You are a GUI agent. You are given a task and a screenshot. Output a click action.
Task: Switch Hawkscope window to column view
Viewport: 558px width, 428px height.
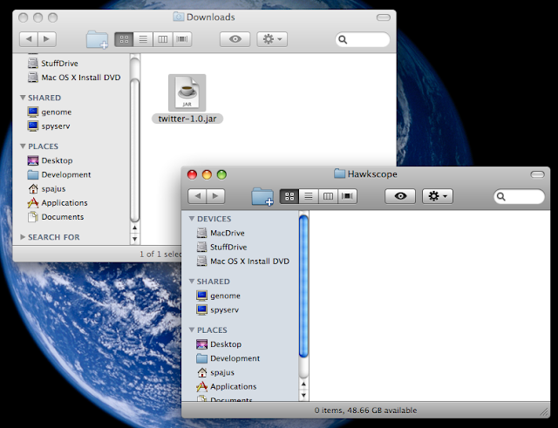click(x=328, y=197)
